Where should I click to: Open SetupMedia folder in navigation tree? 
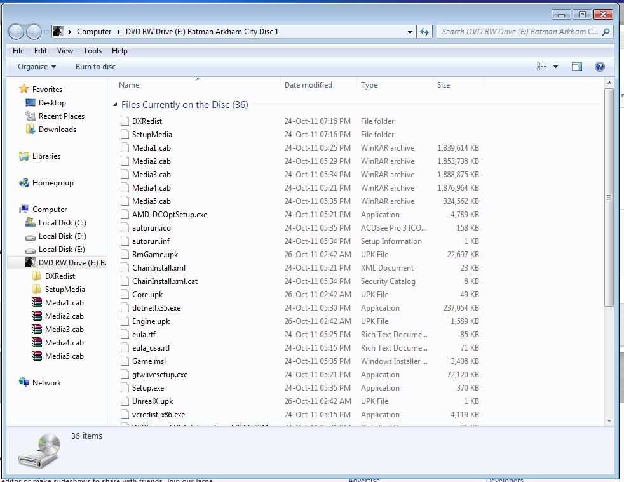[x=65, y=290]
